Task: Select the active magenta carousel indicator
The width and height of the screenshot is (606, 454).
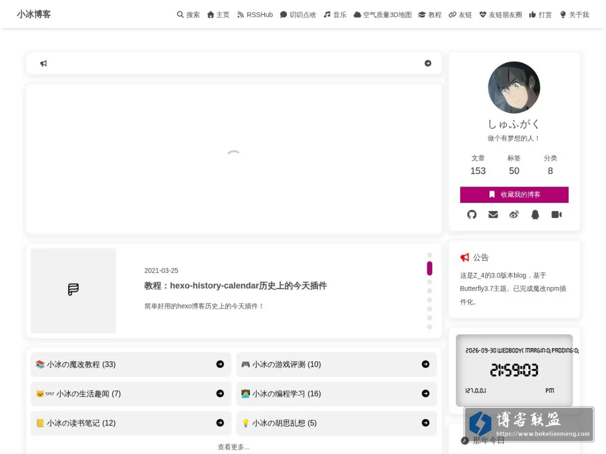Action: click(x=430, y=268)
